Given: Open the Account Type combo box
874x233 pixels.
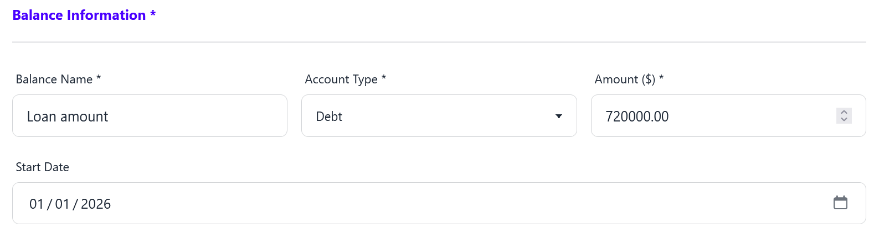Looking at the screenshot, I should 439,116.
